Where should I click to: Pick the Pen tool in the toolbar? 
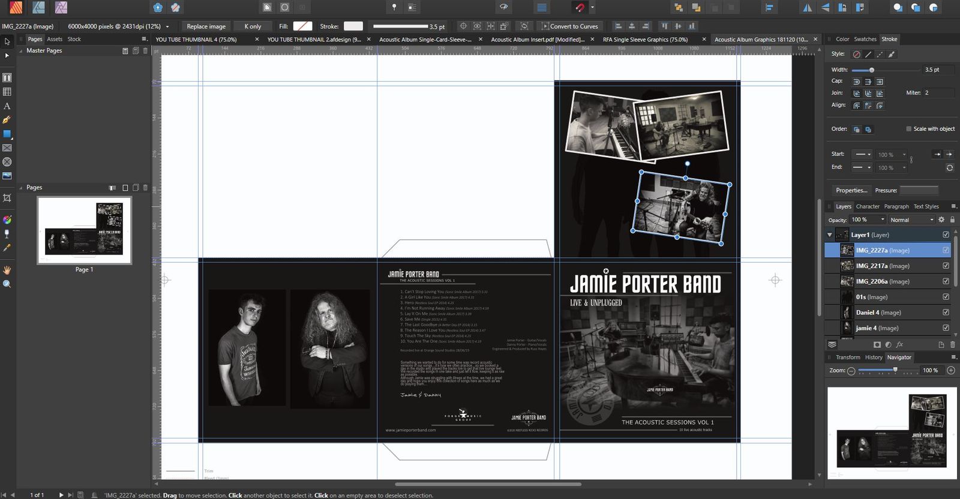coord(7,120)
